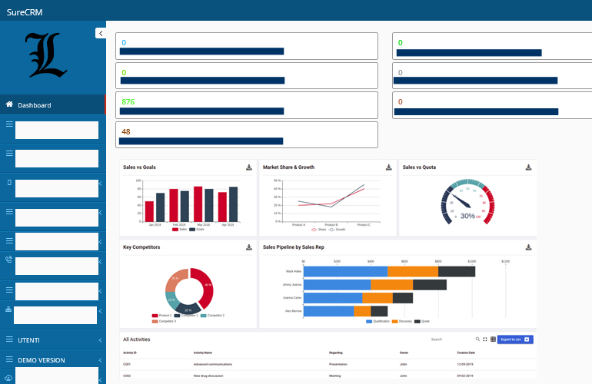Click the Product 1 red legend swatch
Screen dimensions: 592x384
pyautogui.click(x=155, y=316)
